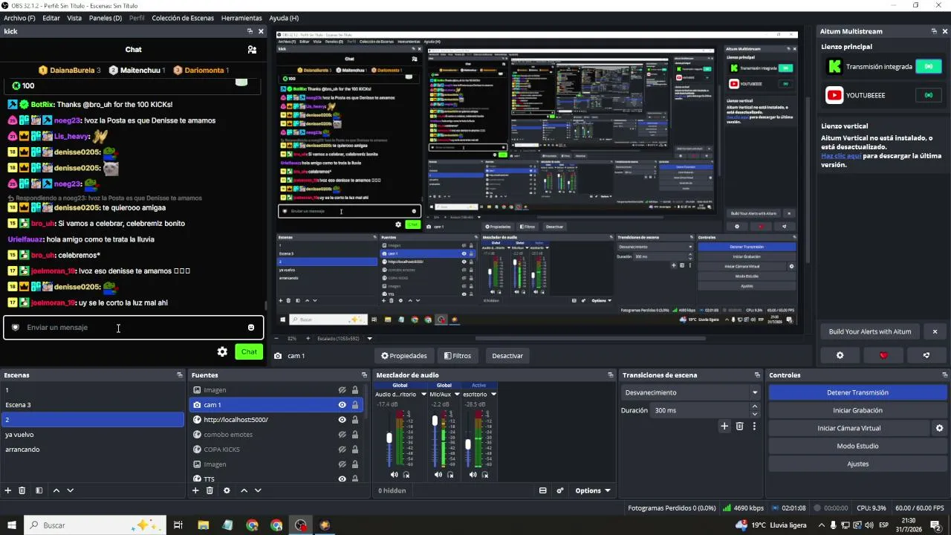Screen dimensions: 951x535
Task: Show the comobo emotes source
Action: click(343, 435)
